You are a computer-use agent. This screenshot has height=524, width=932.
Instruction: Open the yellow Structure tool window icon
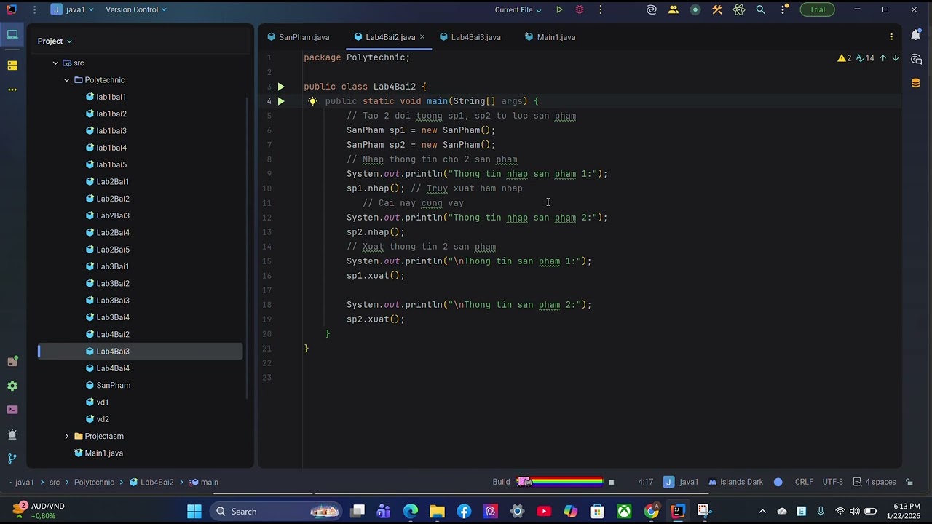click(x=12, y=65)
